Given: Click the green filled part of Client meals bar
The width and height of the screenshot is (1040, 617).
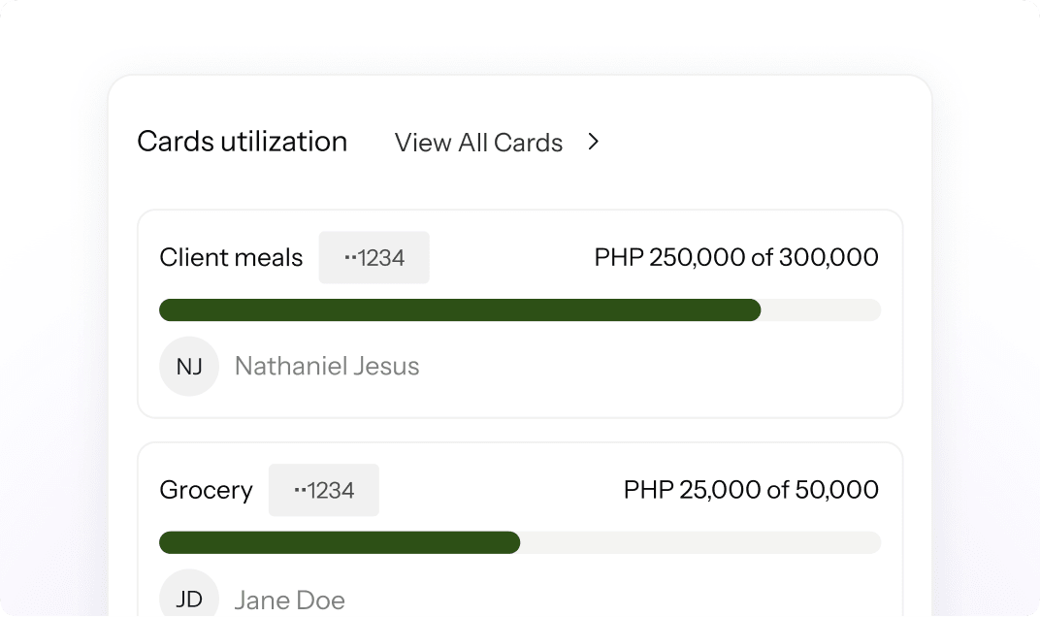Looking at the screenshot, I should [459, 310].
